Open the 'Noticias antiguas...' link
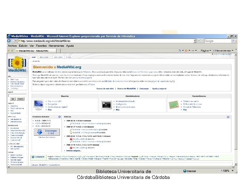The width and height of the screenshot is (245, 184). (73, 151)
